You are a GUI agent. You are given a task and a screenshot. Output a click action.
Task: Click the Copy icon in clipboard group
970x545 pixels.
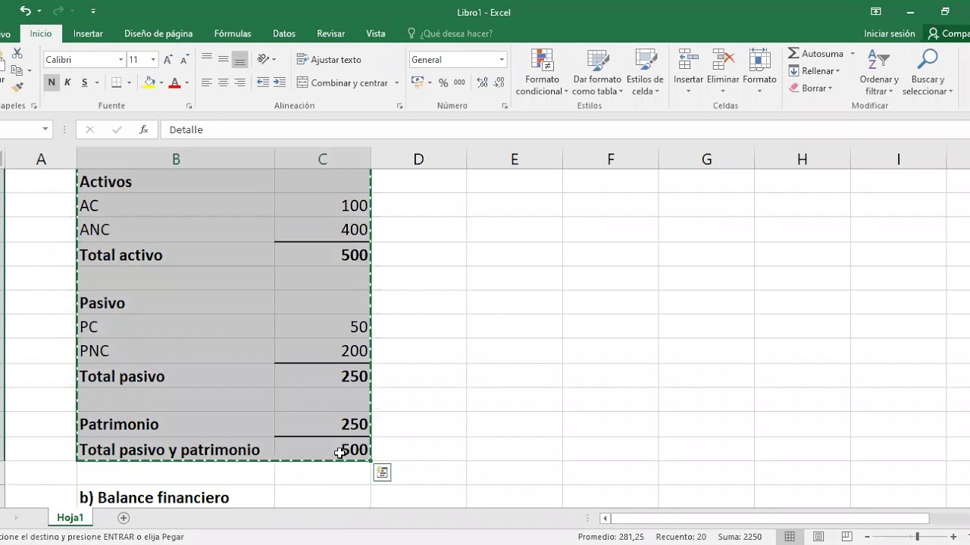(17, 70)
